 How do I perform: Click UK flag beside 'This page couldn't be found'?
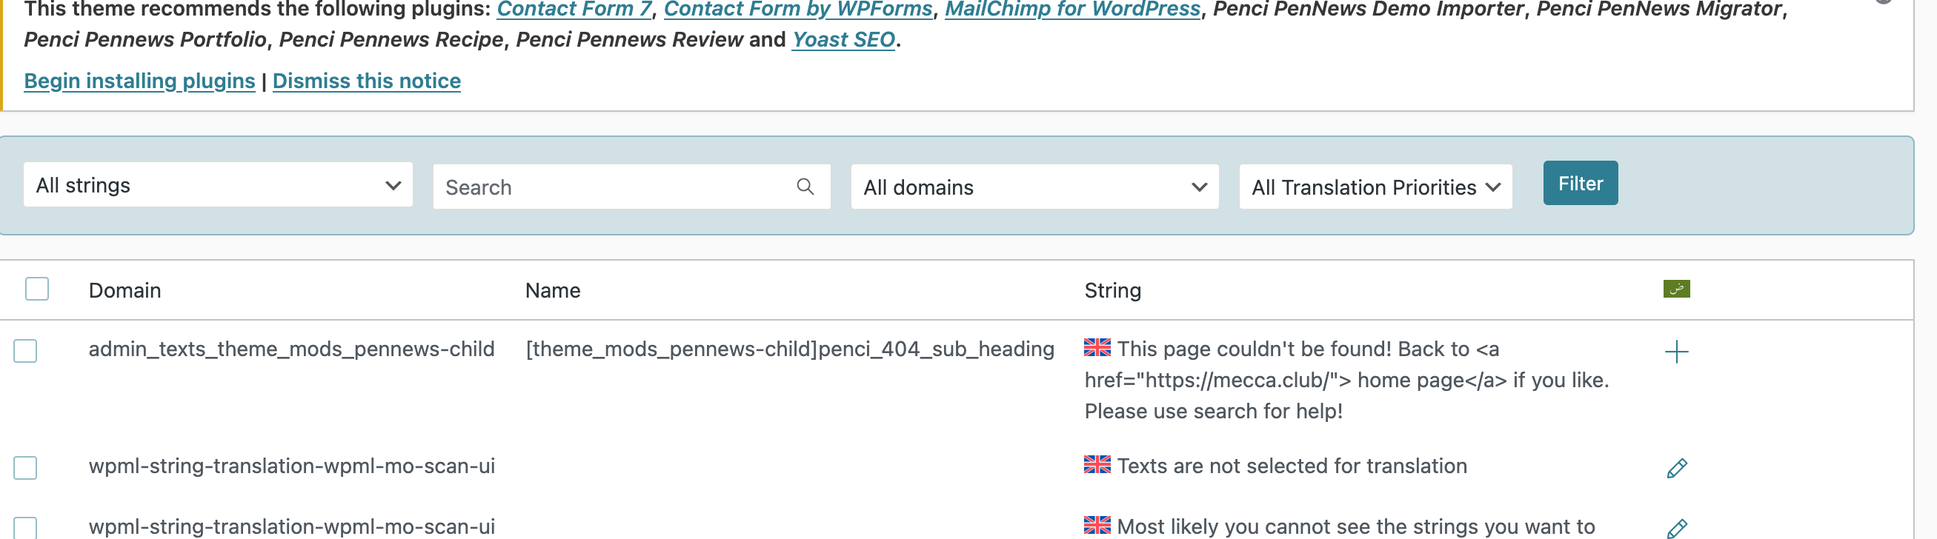click(1097, 347)
